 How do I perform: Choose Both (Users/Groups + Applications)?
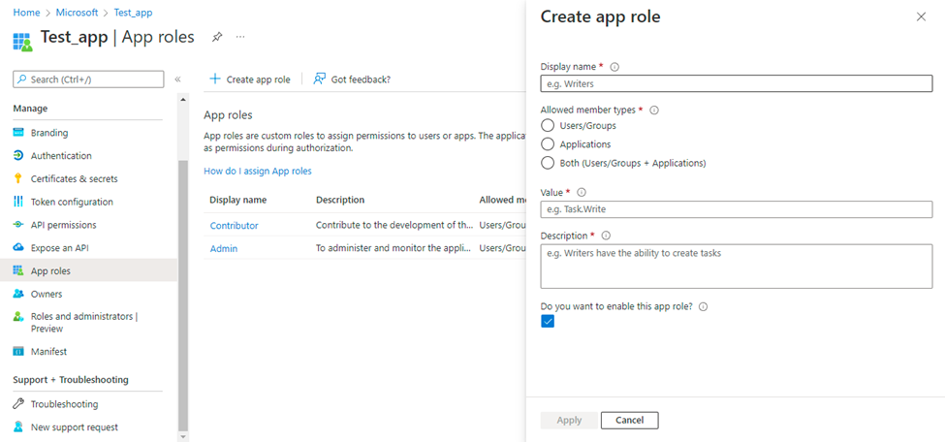coord(549,163)
